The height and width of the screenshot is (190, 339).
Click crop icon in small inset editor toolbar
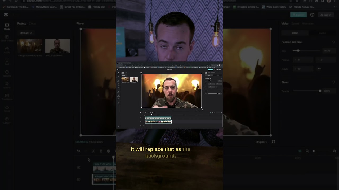pos(153,113)
